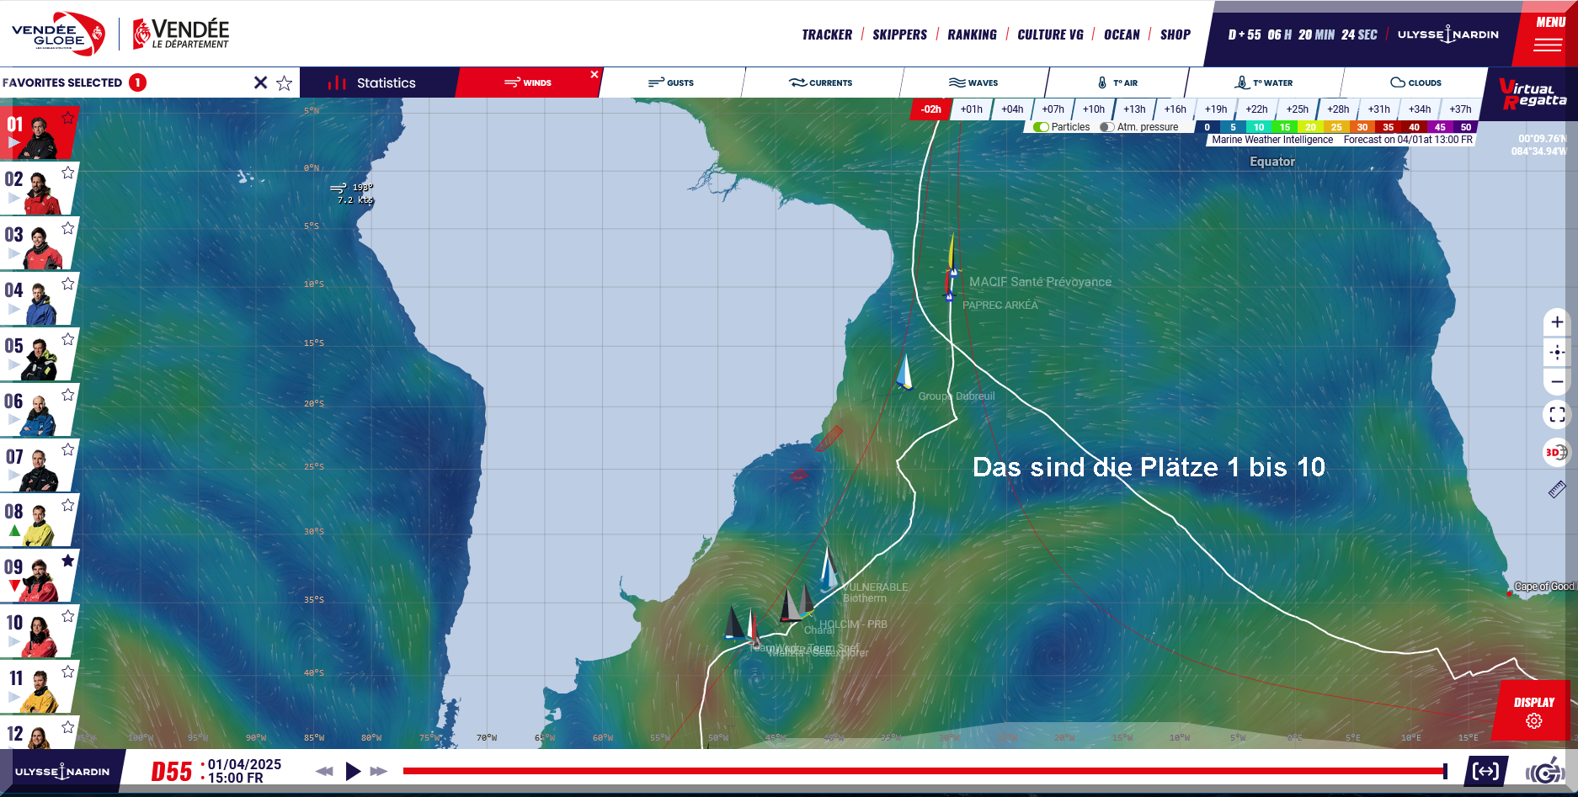The image size is (1578, 797).
Task: Enter fullscreen map mode
Action: (x=1557, y=415)
